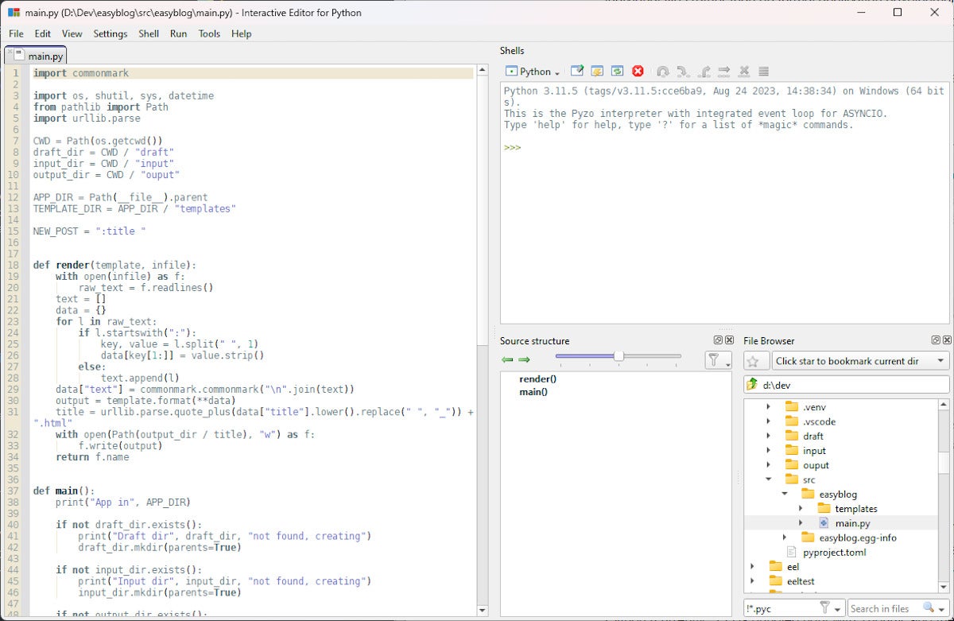Close the File Browser panel
The height and width of the screenshot is (621, 954).
(x=947, y=340)
